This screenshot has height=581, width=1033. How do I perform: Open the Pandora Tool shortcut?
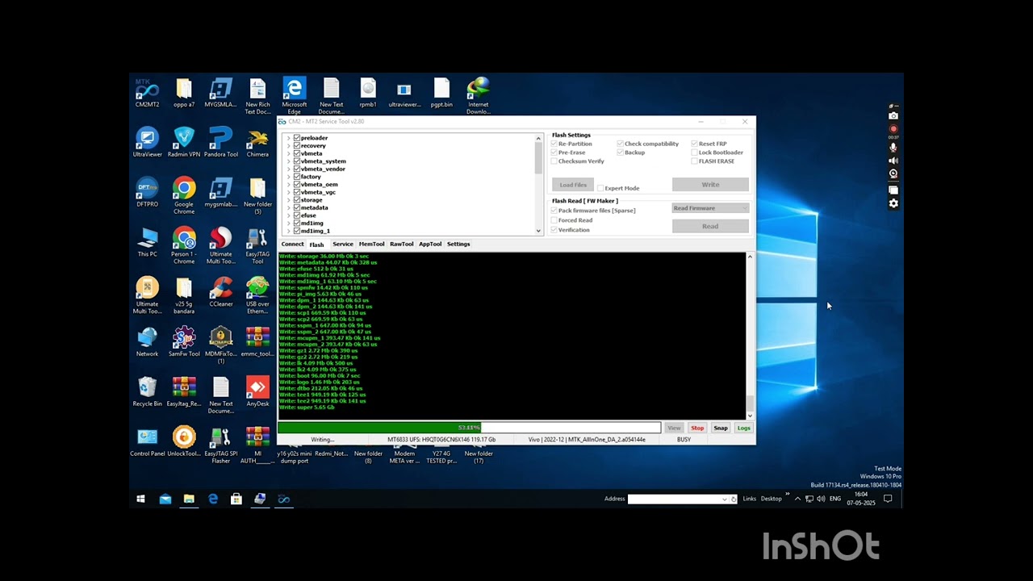(x=220, y=143)
